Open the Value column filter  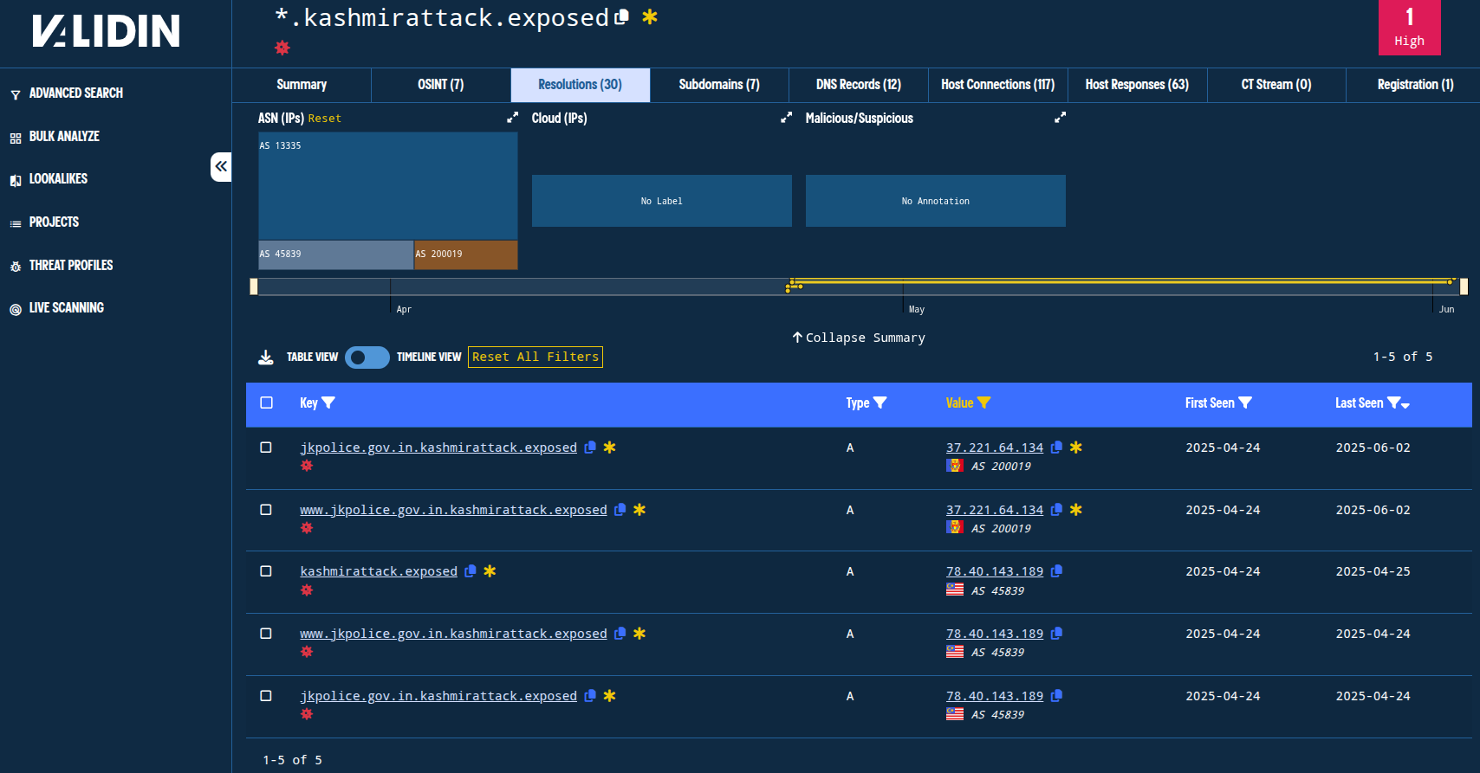coord(984,403)
